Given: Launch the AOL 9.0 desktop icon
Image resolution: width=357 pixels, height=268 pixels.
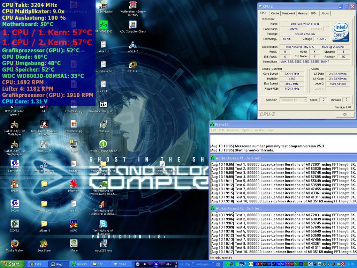Looking at the screenshot, I should coord(133,47).
